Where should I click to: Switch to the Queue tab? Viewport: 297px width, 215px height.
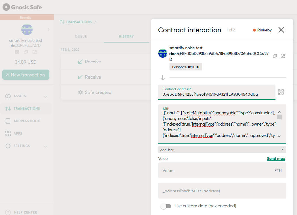81,36
